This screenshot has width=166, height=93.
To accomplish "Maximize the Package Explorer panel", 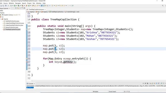I will (24, 8).
